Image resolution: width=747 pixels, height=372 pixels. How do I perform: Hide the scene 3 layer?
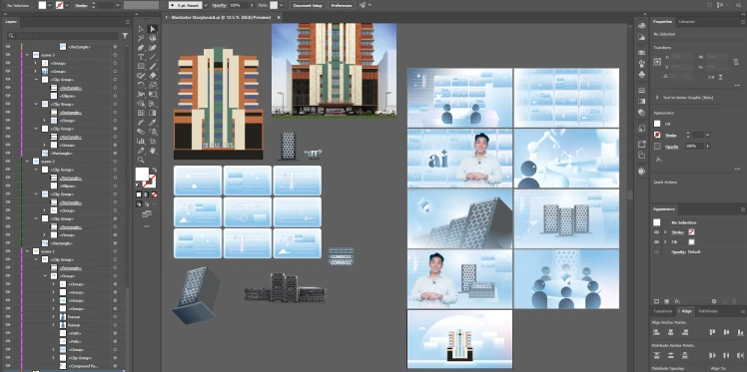click(x=8, y=55)
